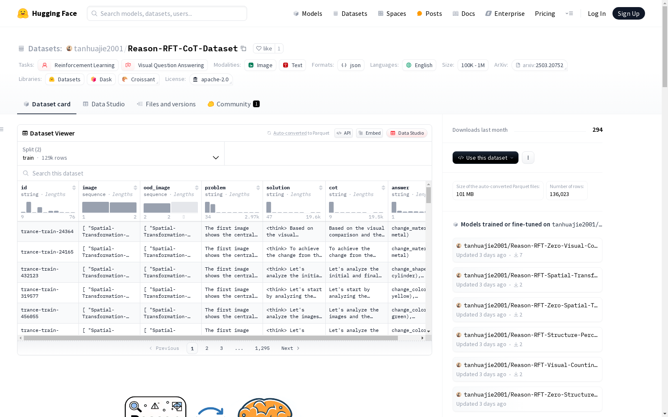Image resolution: width=668 pixels, height=417 pixels.
Task: Open the API button in Dataset Viewer
Action: (x=344, y=133)
